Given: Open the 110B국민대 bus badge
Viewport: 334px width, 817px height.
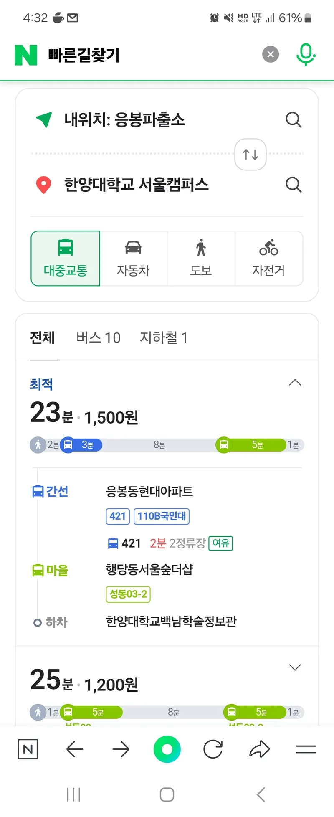Looking at the screenshot, I should pos(162,516).
